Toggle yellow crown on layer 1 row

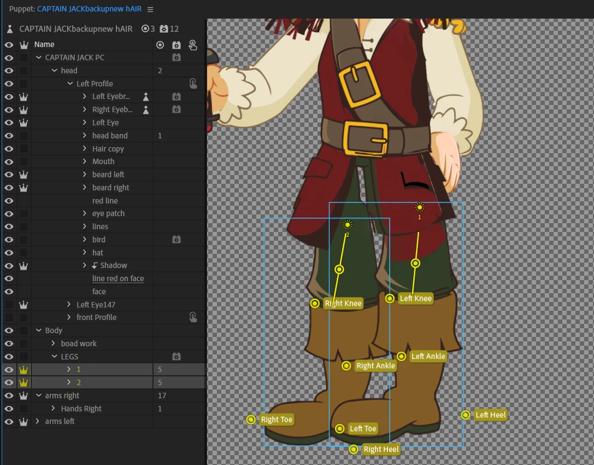click(x=23, y=369)
